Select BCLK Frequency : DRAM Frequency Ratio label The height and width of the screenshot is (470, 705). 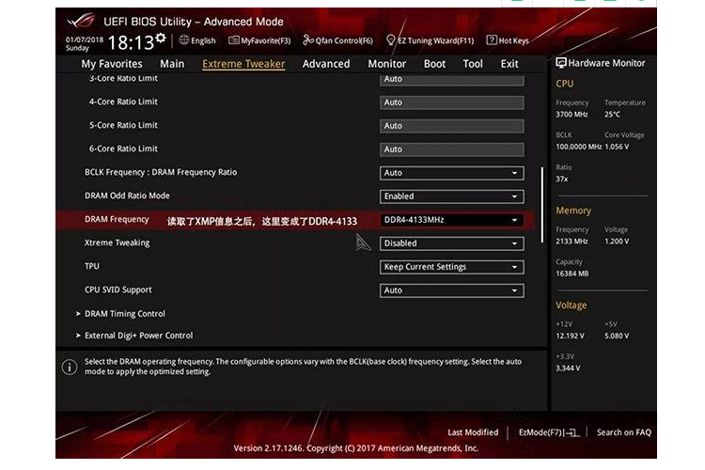tap(161, 172)
